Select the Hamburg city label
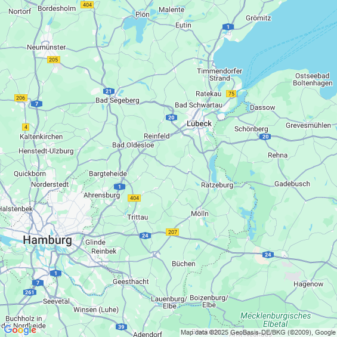337x337 pixels. (47, 240)
